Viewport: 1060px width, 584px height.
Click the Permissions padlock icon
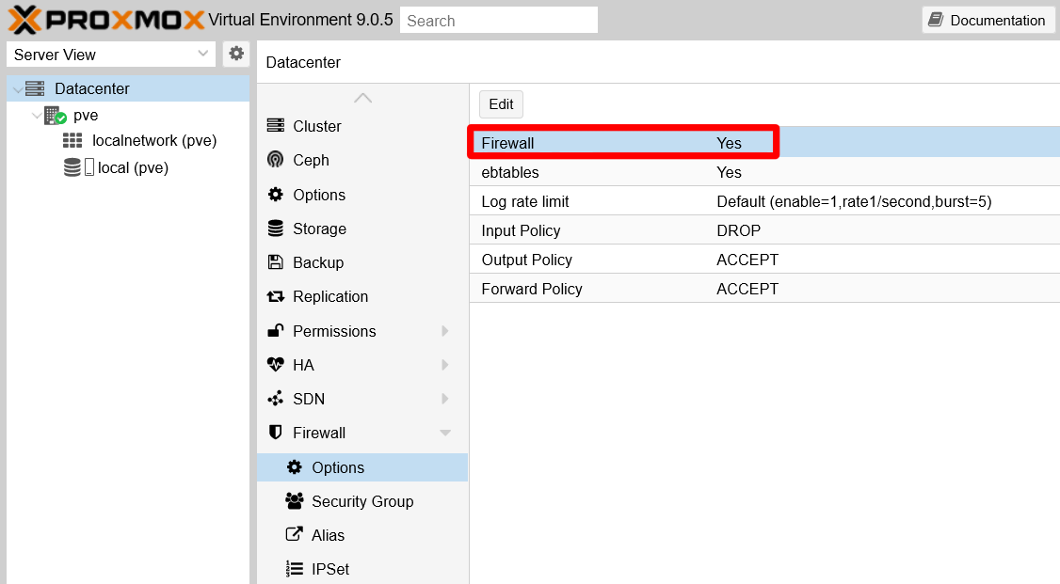click(277, 330)
